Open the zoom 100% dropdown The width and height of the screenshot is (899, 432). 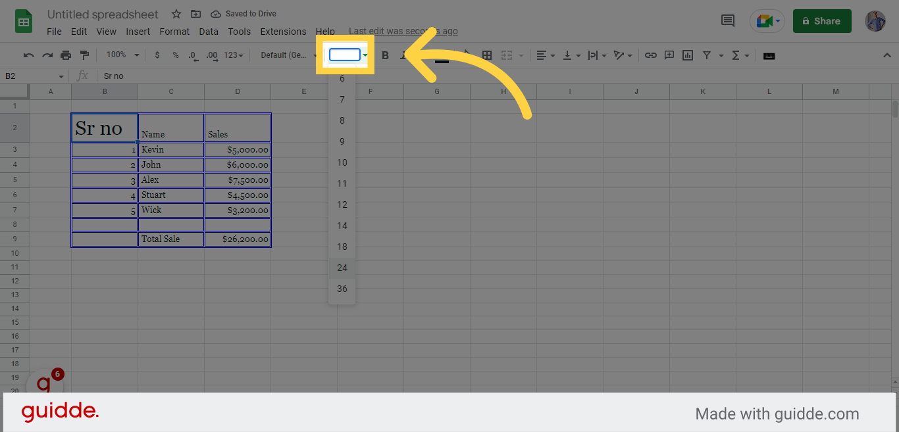[x=122, y=55]
